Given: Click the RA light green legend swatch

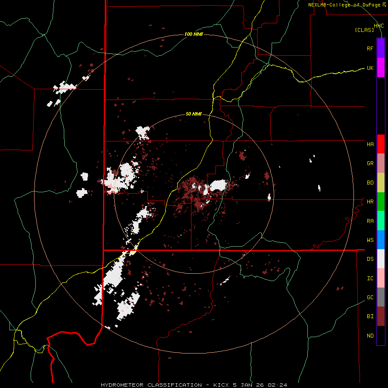Looking at the screenshot, I should click(381, 221).
